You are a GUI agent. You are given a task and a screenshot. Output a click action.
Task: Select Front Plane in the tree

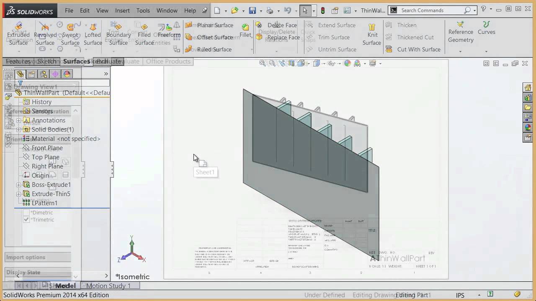[x=43, y=148]
